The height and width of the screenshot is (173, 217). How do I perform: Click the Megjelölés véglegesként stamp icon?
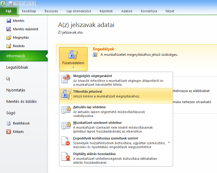(66, 79)
